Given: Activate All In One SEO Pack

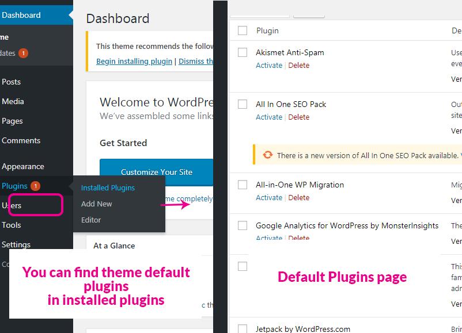Looking at the screenshot, I should coord(269,117).
